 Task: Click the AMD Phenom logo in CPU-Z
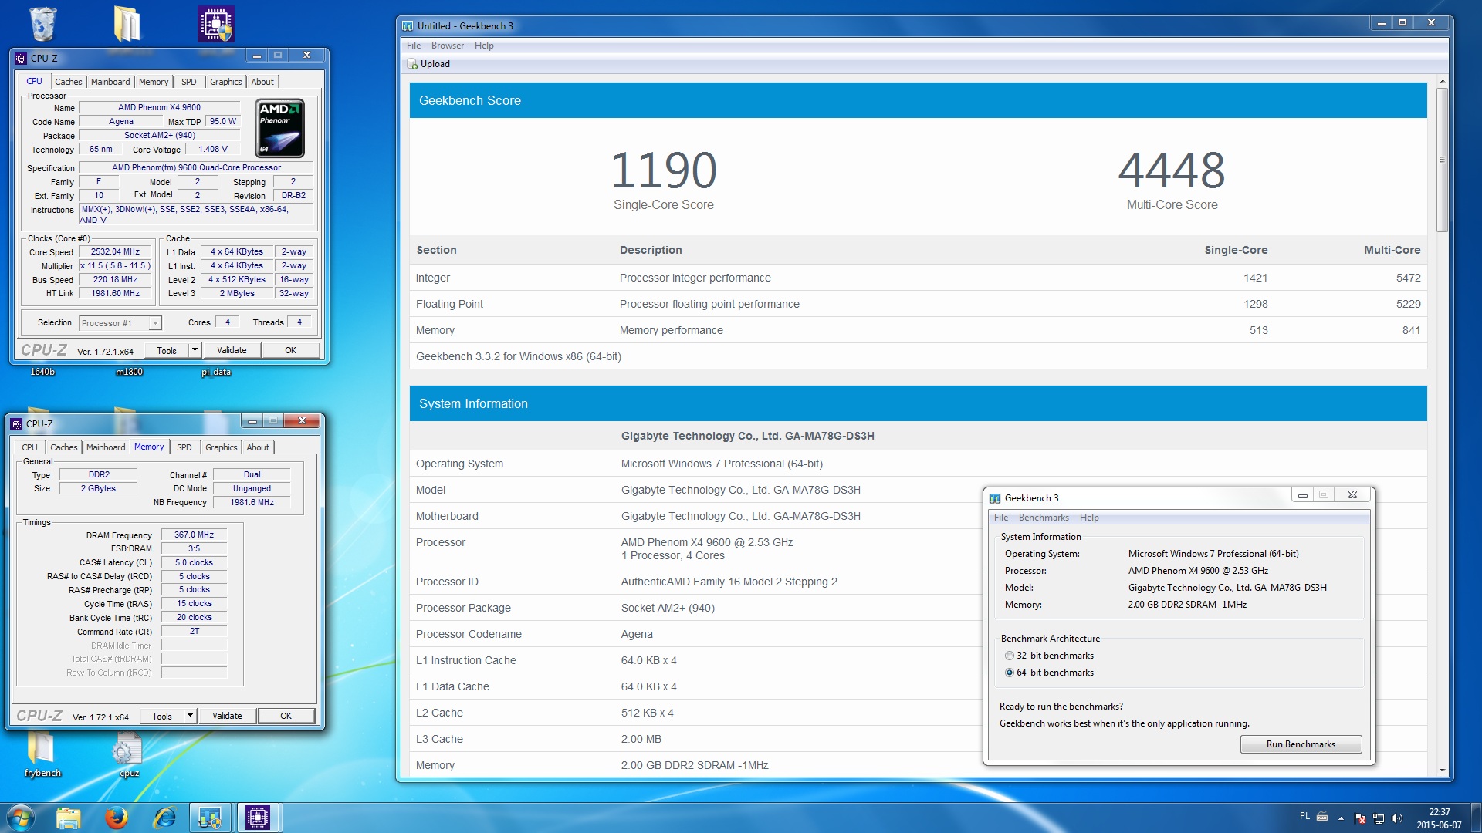(x=280, y=128)
